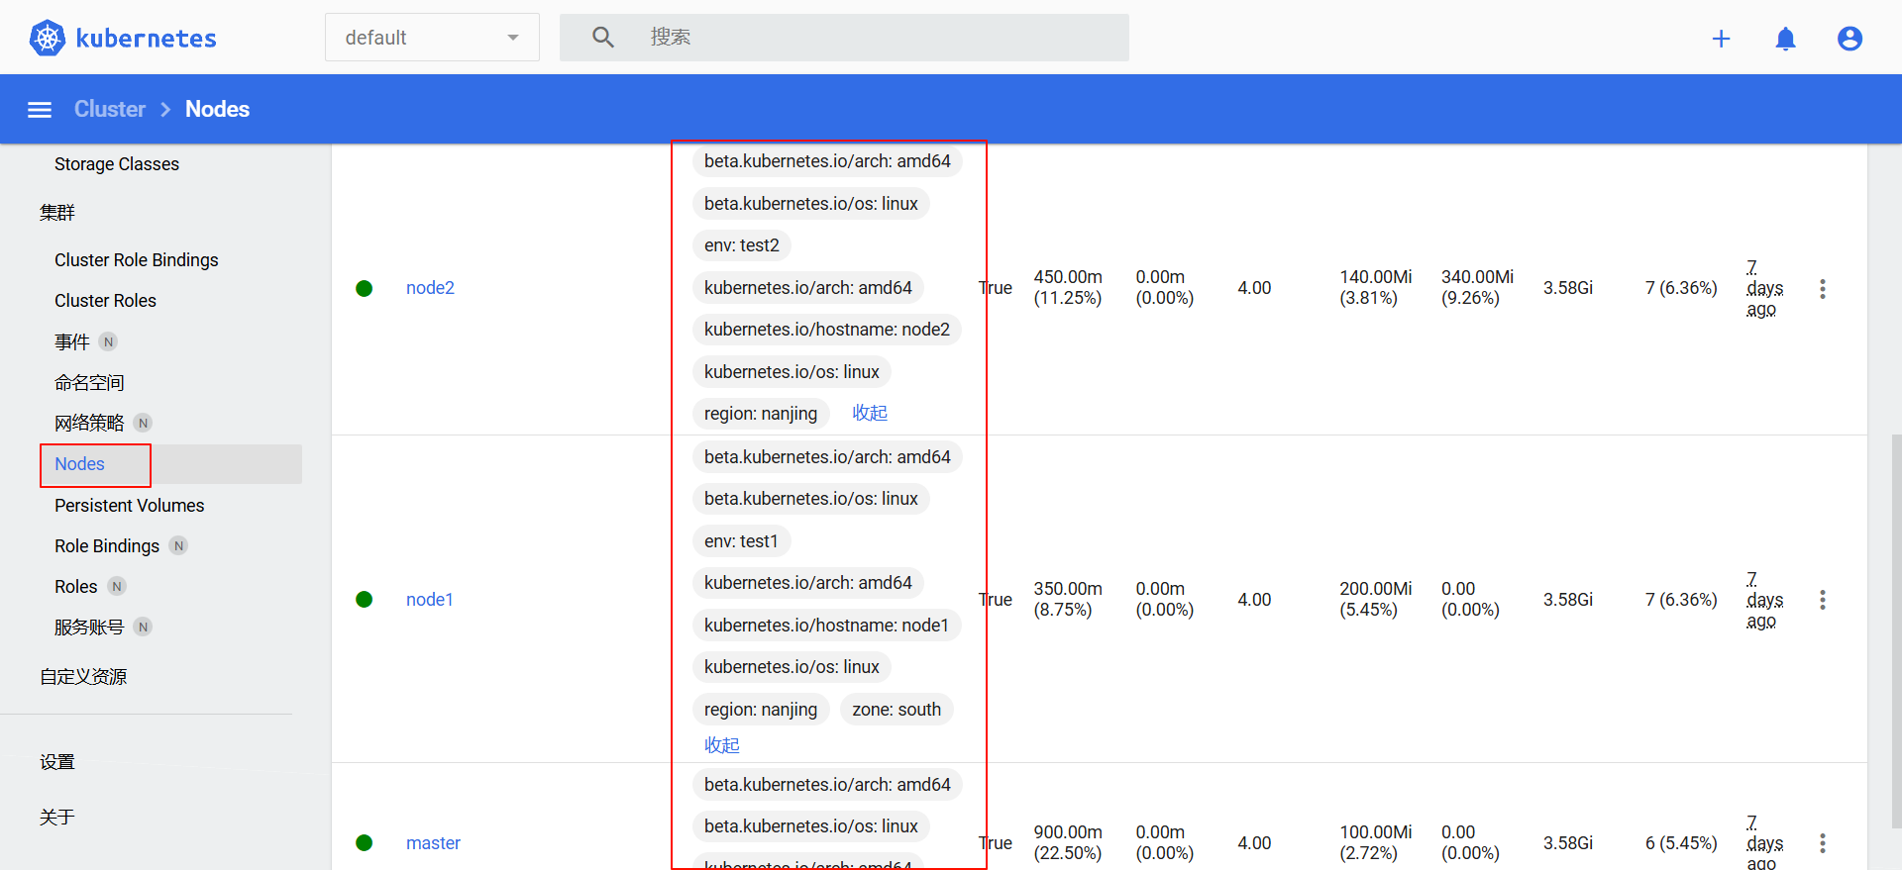Click label kubernetes.io/hostname: node1
The image size is (1902, 870).
point(826,626)
